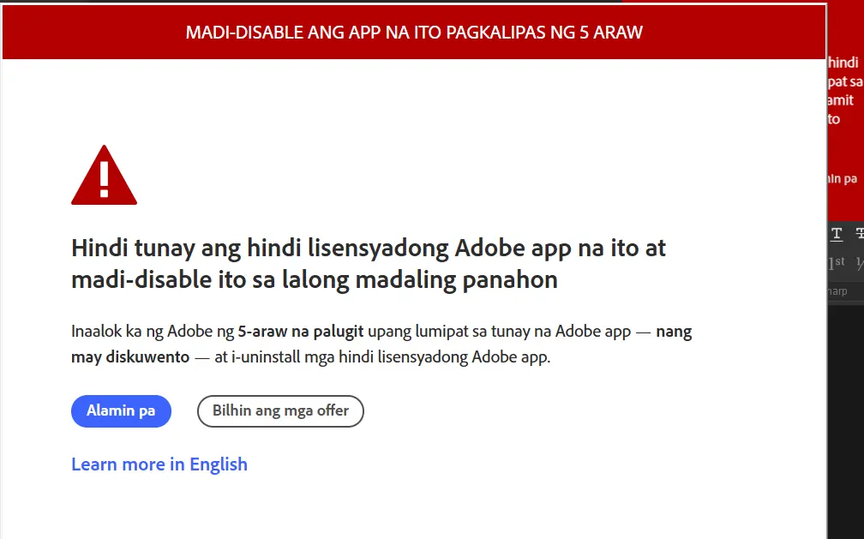Select the Underline text style icon behind dialog
The width and height of the screenshot is (864, 539).
click(x=837, y=234)
